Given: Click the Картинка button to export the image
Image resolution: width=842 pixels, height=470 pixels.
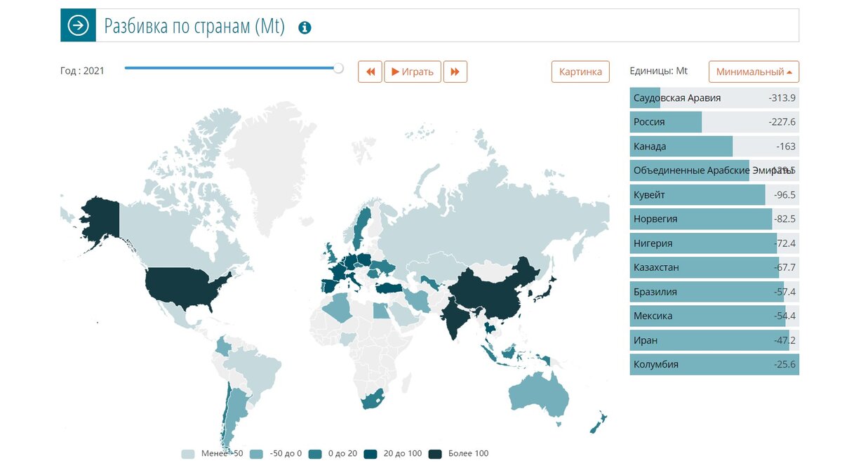Looking at the screenshot, I should [580, 71].
